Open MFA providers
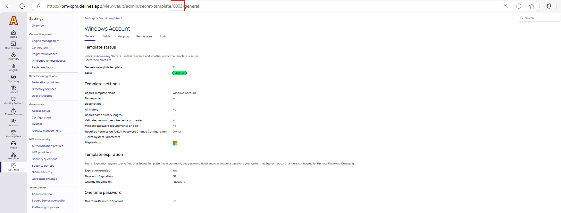Screen dimensions: 561x213 coord(41,152)
